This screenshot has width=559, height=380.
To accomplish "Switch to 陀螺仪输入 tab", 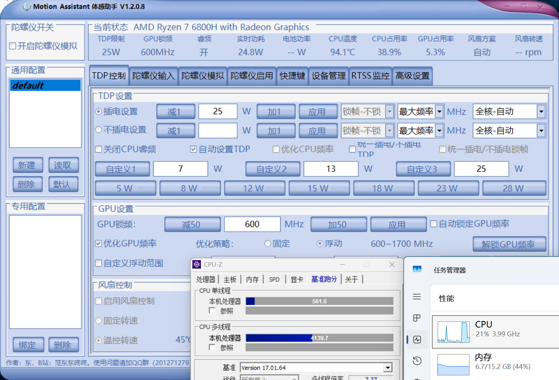I will point(154,76).
